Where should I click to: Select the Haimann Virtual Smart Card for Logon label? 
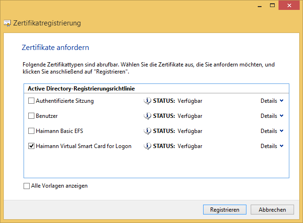pyautogui.click(x=84, y=146)
